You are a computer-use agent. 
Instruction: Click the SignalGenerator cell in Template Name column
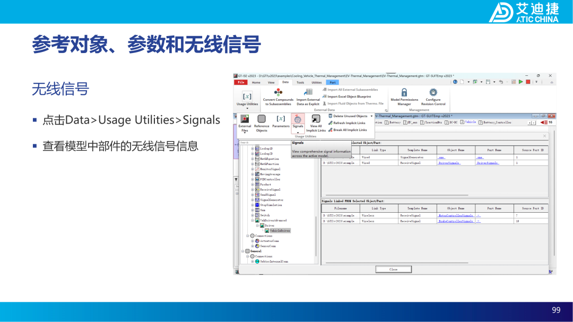[x=418, y=157]
